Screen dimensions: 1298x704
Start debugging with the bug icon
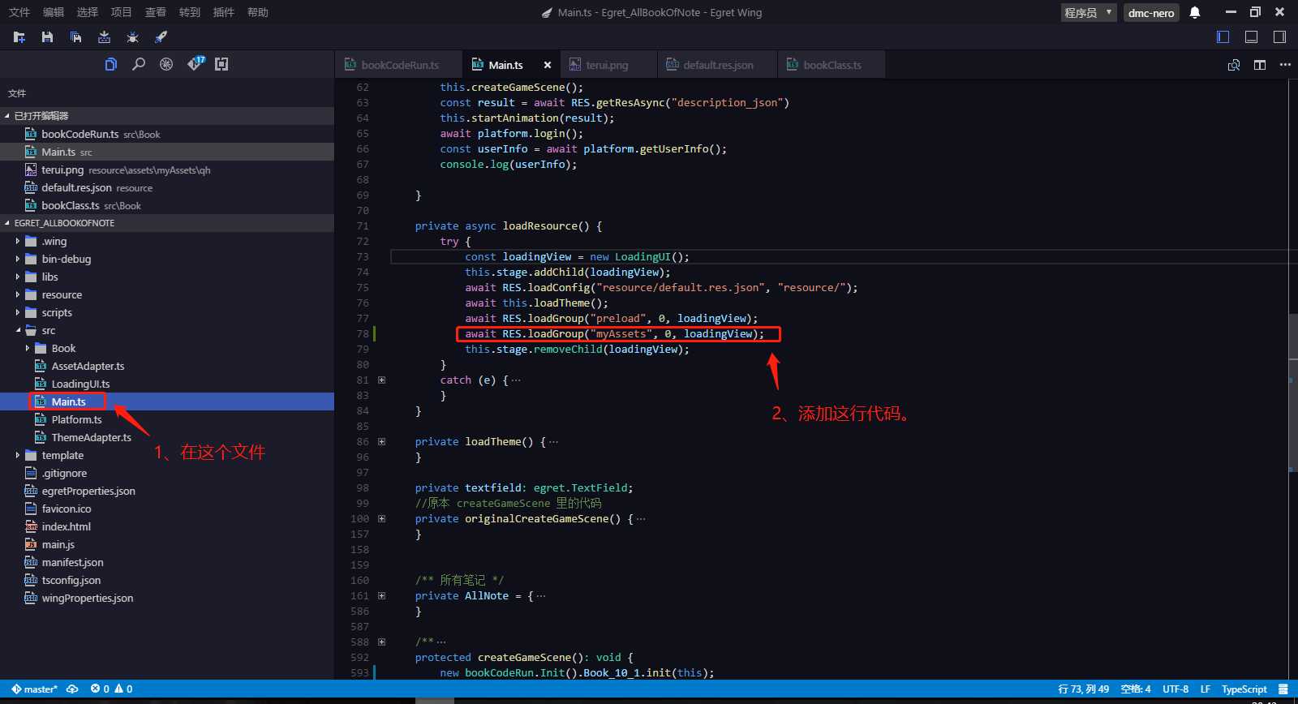(x=132, y=37)
